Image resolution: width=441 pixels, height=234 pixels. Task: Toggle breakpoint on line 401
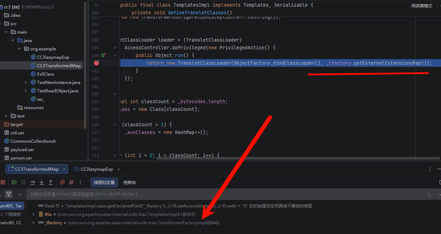click(97, 63)
